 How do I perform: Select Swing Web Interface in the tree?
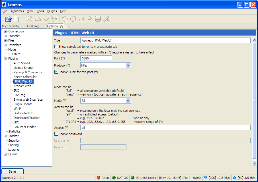click(28, 100)
